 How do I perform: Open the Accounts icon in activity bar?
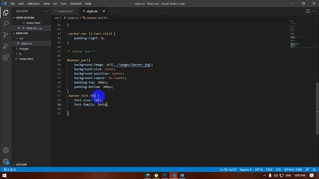5,150
